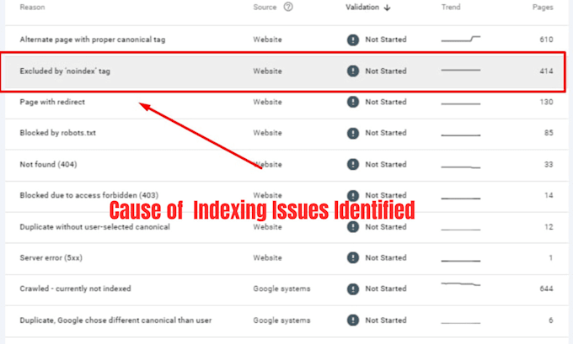Click the Reason column header

pyautogui.click(x=32, y=8)
